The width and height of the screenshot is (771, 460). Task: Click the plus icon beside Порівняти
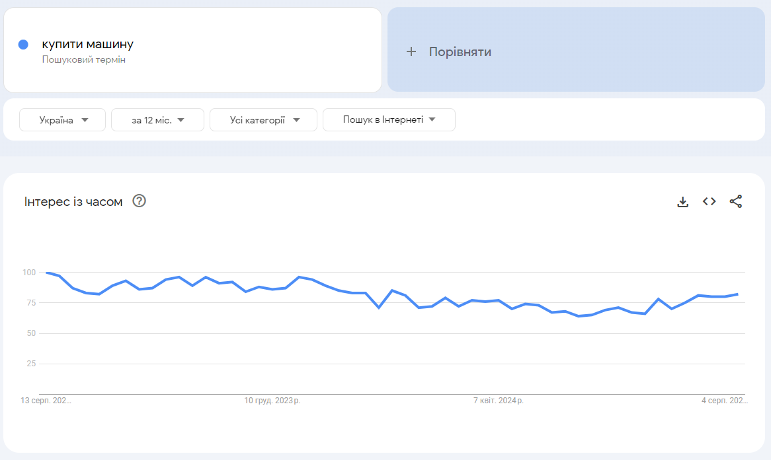point(411,51)
